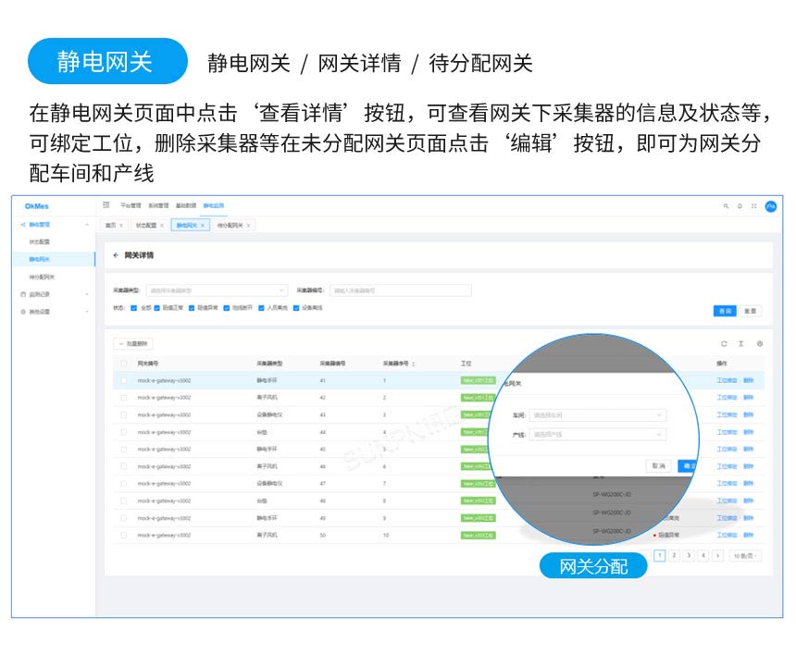Select all rows via the header checkbox
This screenshot has height=654, width=796.
pos(125,364)
